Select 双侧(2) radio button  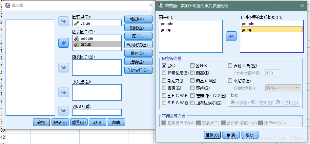tap(233, 103)
